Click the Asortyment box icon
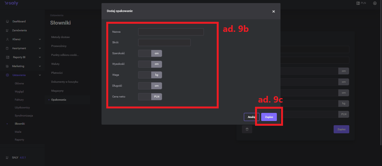 pos(7,48)
